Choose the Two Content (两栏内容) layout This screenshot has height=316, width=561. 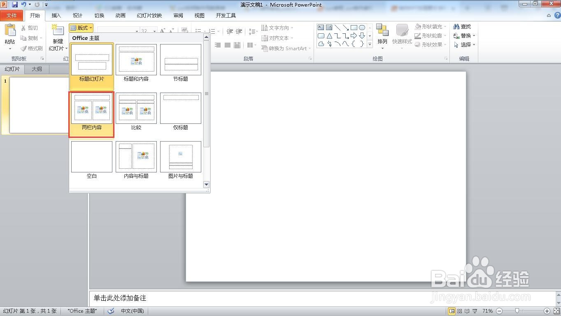92,115
